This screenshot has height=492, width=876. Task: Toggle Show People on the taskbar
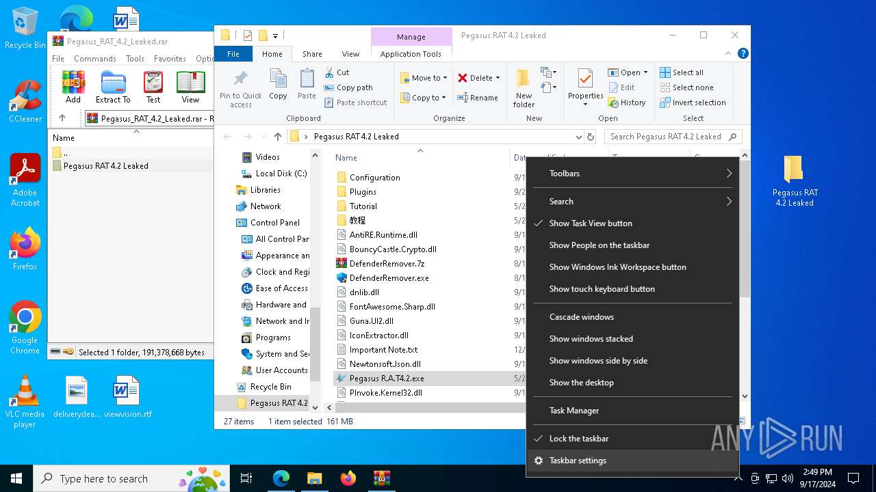click(633, 245)
